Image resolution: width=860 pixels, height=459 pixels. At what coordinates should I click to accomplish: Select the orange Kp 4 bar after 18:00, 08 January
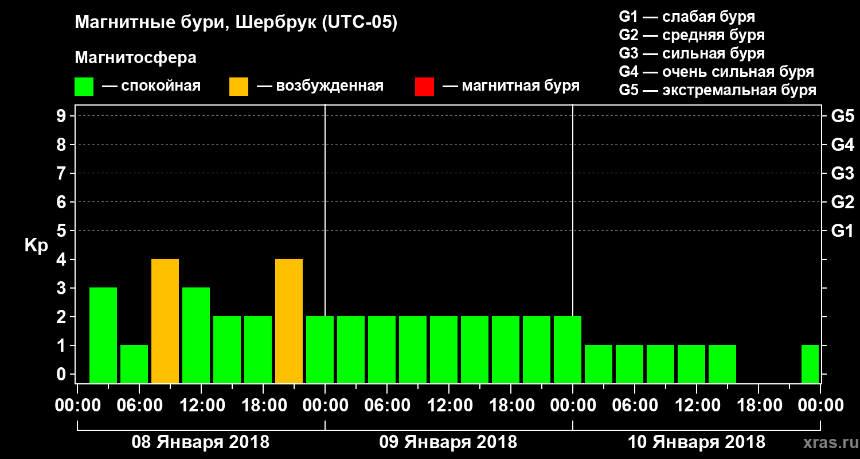289,321
